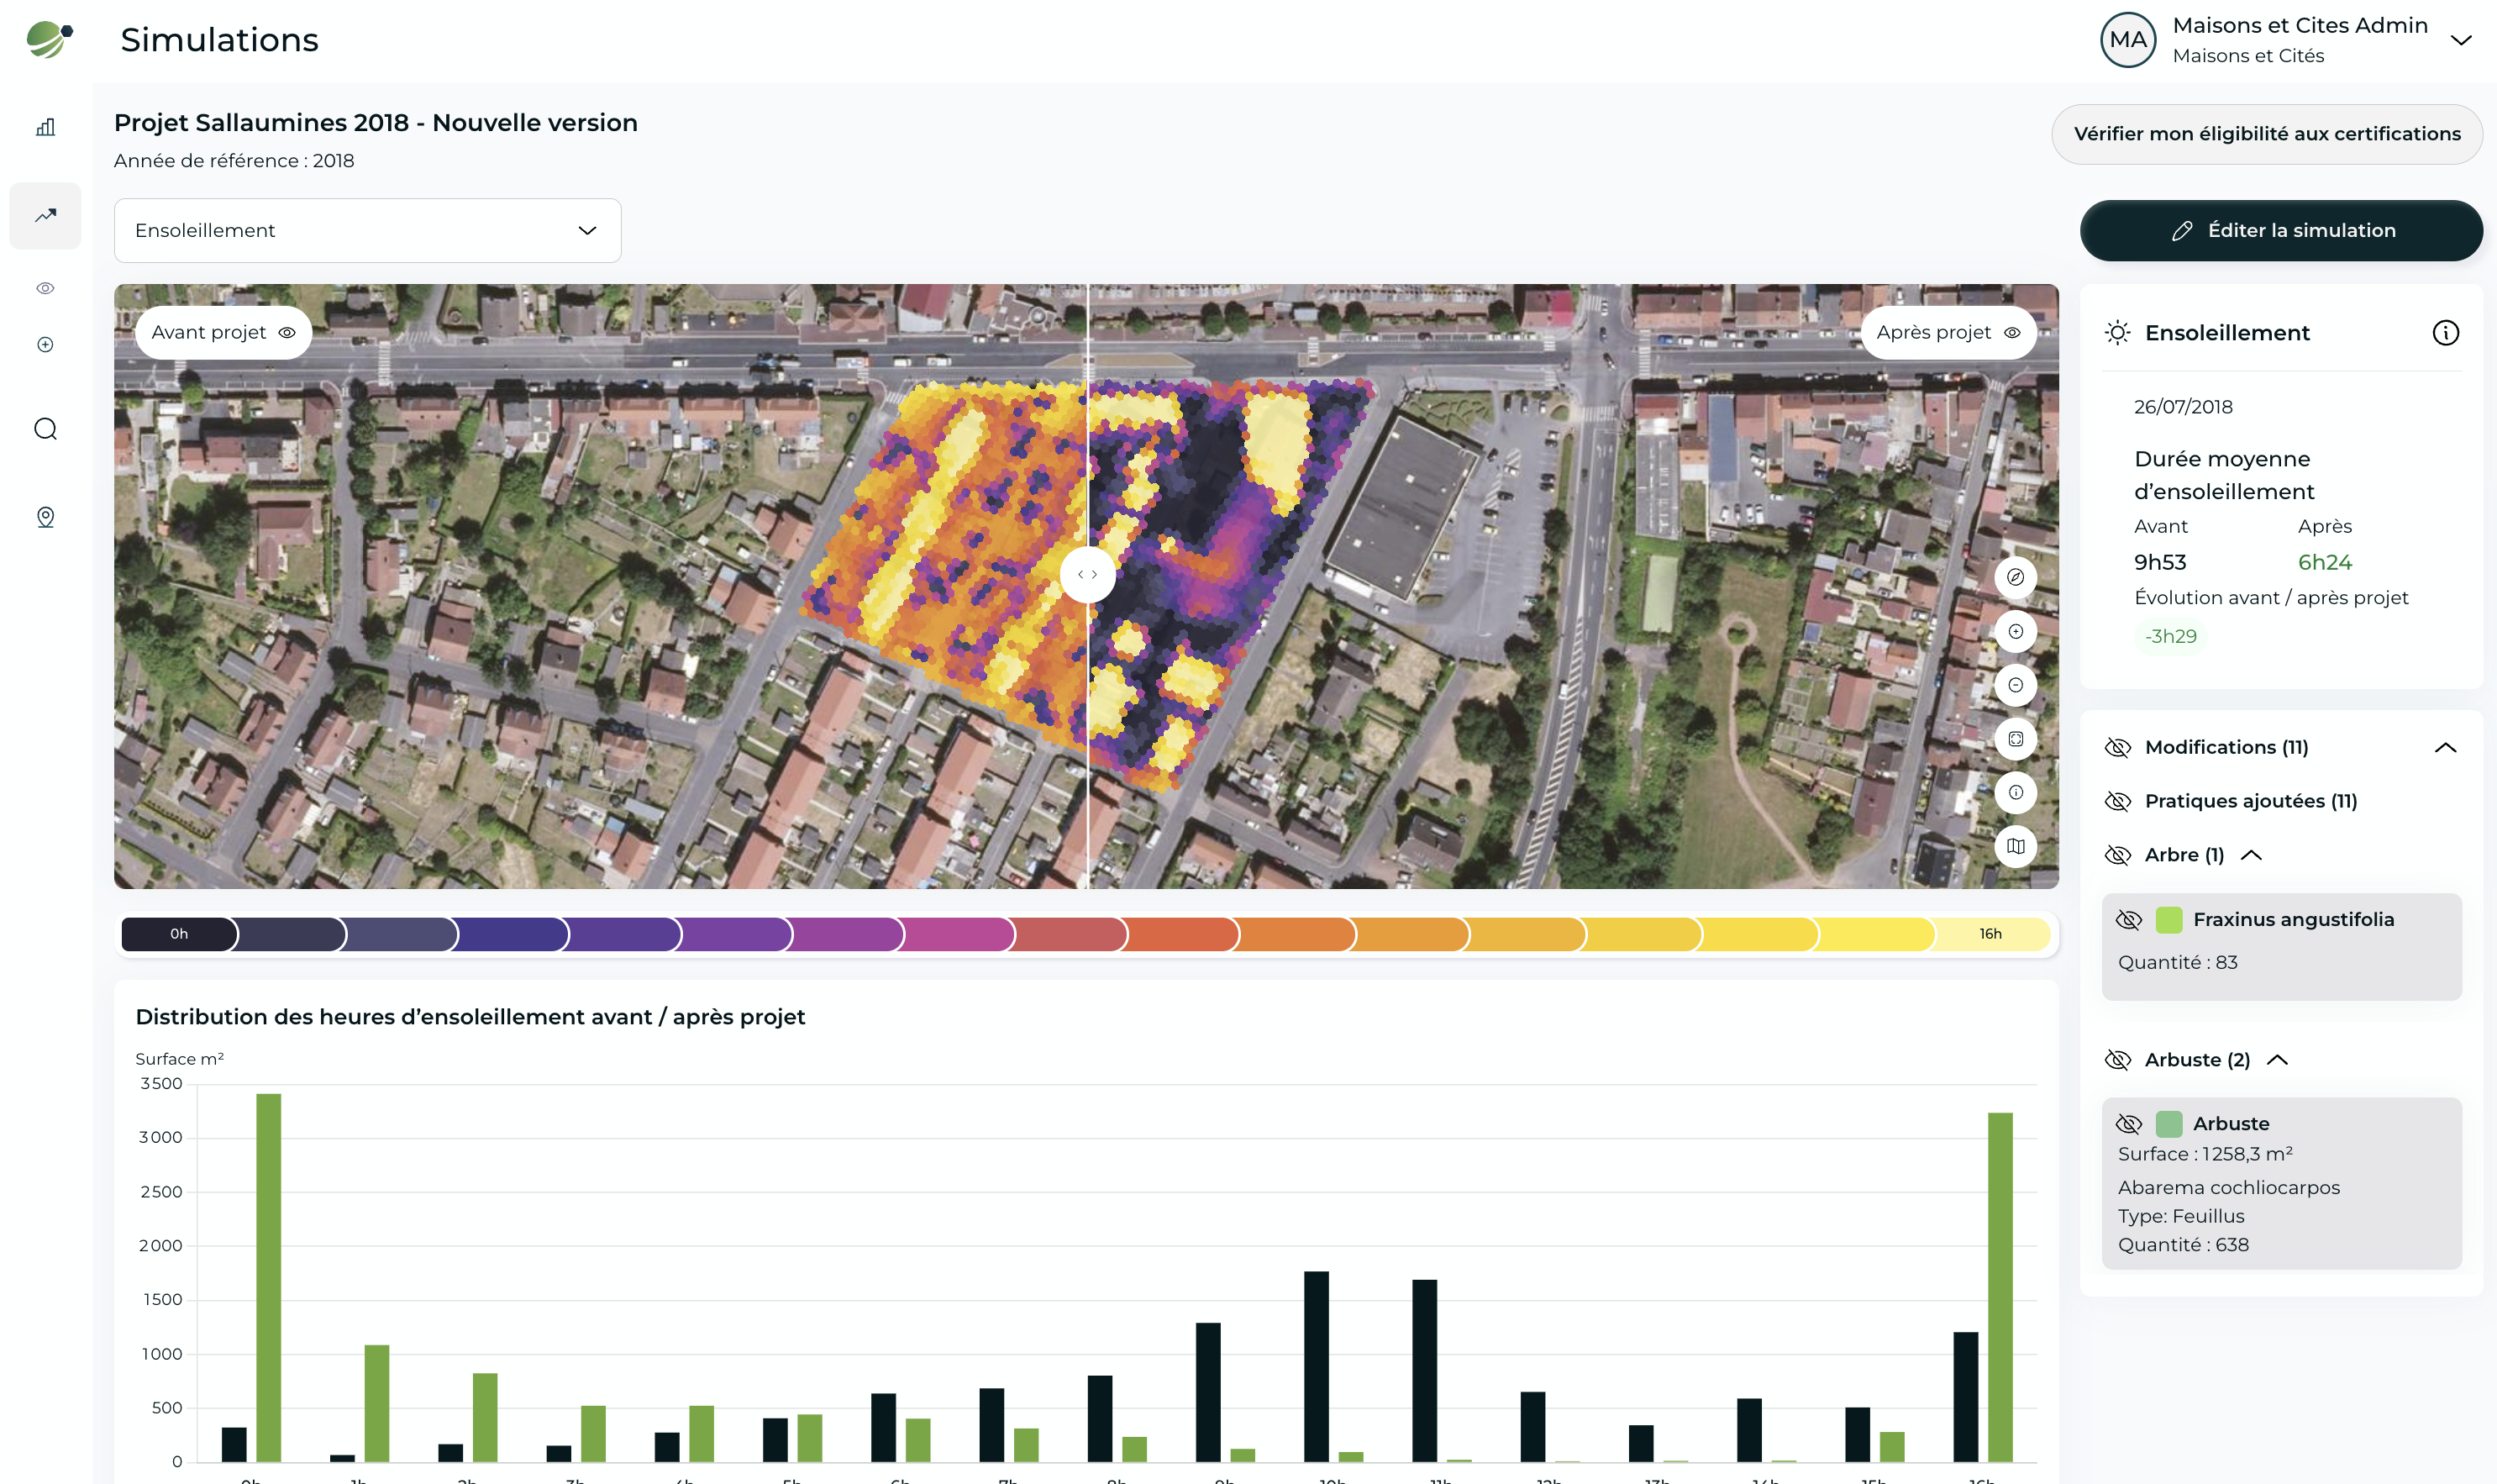
Task: Click the before/after map comparison slider handle
Action: [1087, 575]
